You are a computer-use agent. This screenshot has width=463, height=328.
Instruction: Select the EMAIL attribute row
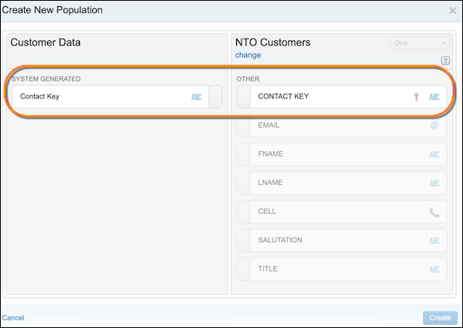point(341,125)
